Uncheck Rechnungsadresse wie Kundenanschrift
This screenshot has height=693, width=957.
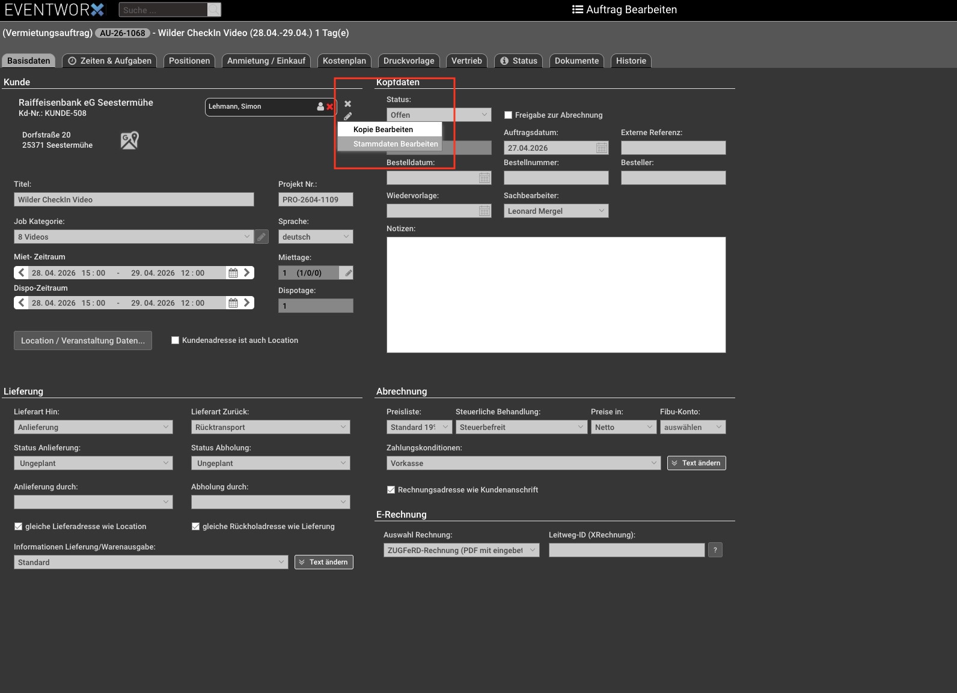coord(391,489)
